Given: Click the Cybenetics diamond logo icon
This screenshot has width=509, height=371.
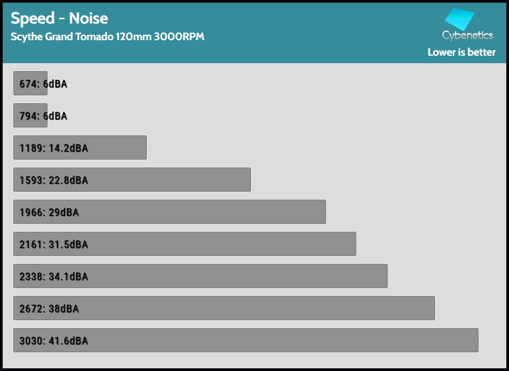Looking at the screenshot, I should coord(459,19).
